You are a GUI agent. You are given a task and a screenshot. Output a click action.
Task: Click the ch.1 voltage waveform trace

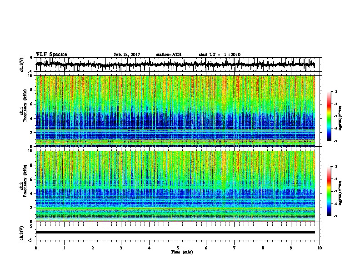tap(175, 65)
